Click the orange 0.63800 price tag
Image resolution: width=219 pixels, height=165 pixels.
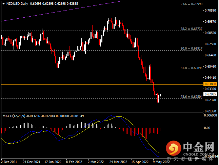[210, 84]
